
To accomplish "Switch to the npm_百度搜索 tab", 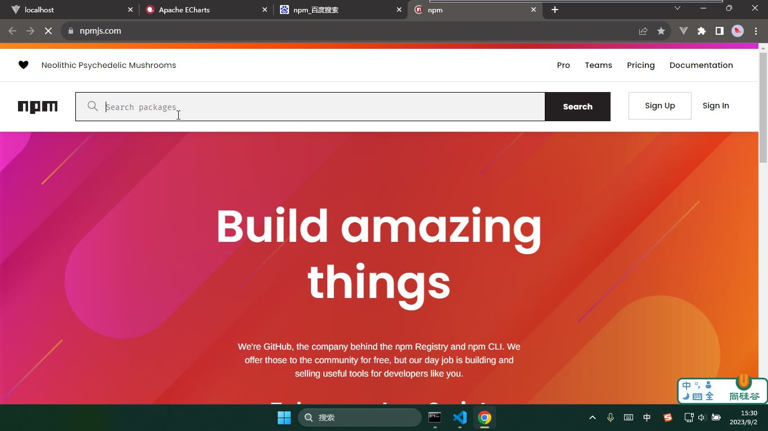I will coord(341,10).
